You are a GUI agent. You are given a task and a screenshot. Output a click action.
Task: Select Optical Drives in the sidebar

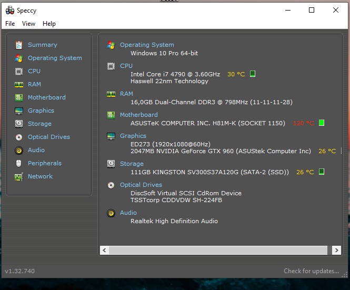click(48, 137)
